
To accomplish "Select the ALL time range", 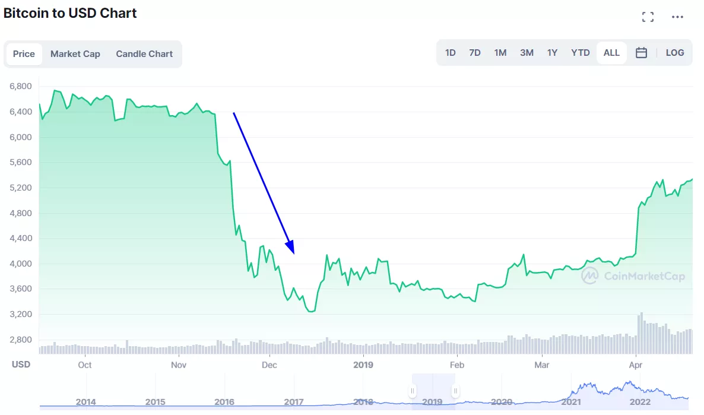I will click(x=611, y=53).
